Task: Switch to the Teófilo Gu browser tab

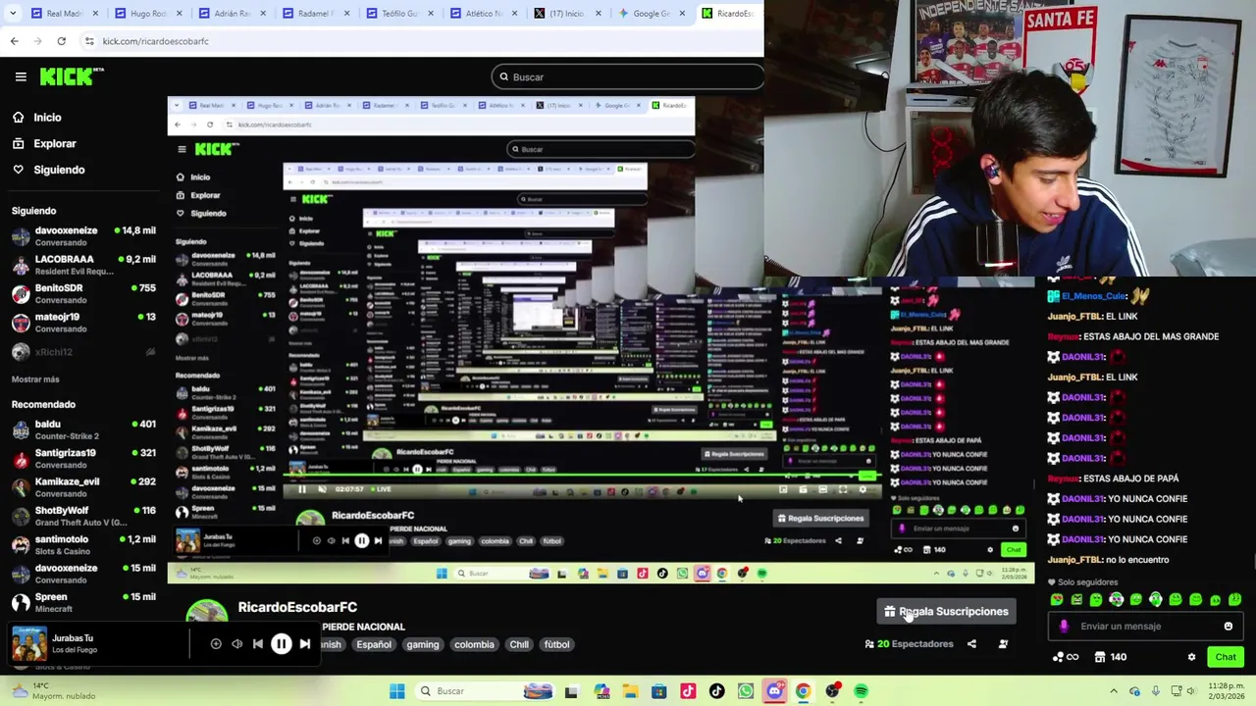Action: click(398, 14)
